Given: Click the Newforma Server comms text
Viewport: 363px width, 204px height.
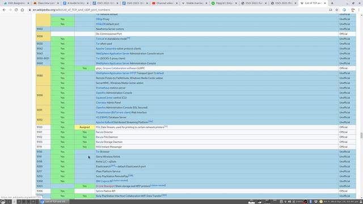Looking at the screenshot, I should tap(110, 29).
